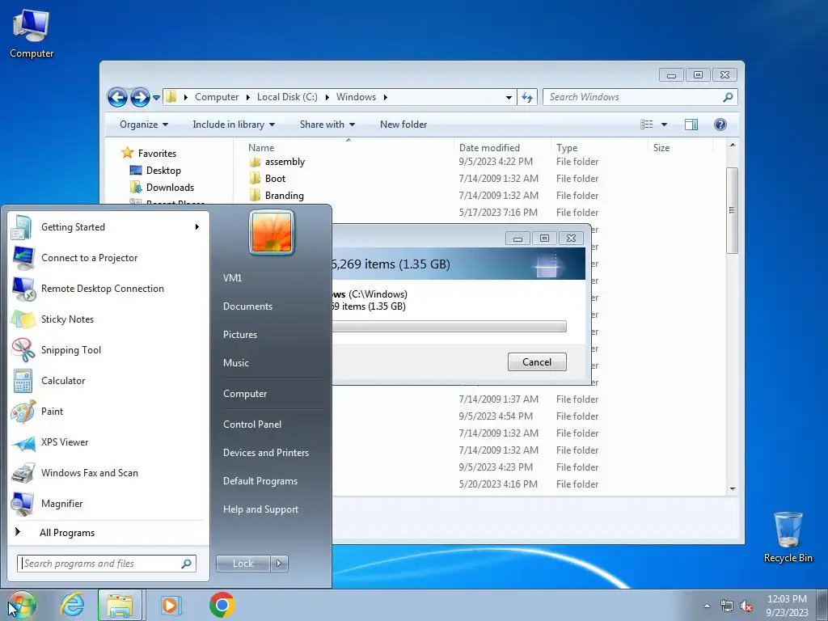Click the Forward arrow in Explorer
Viewport: 828px width, 621px height.
pos(140,97)
